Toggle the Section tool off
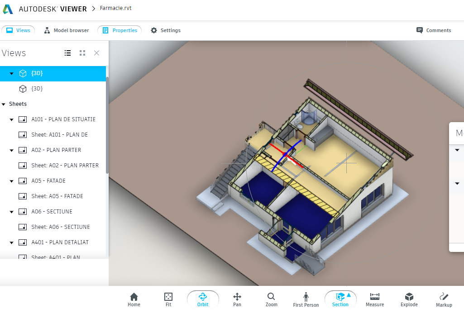The image size is (464, 313). click(x=340, y=299)
